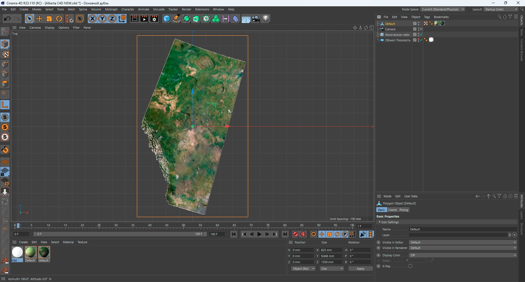Switch to the Coord. tab
Image resolution: width=525 pixels, height=282 pixels.
point(392,210)
